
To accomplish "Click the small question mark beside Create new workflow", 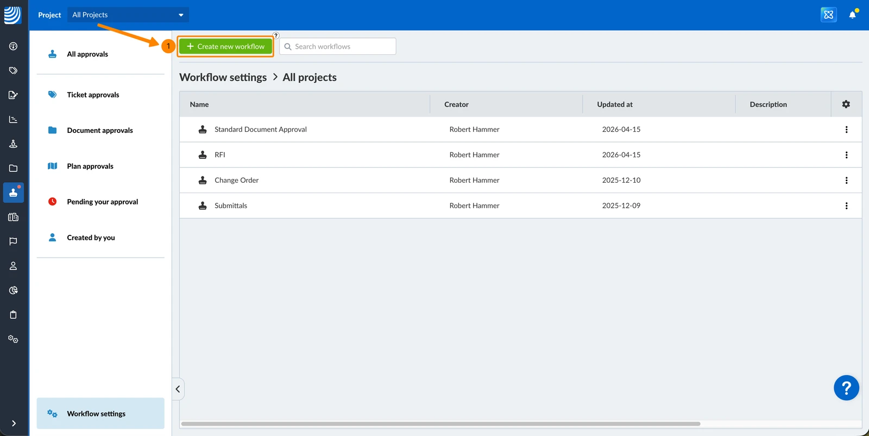I will (276, 35).
